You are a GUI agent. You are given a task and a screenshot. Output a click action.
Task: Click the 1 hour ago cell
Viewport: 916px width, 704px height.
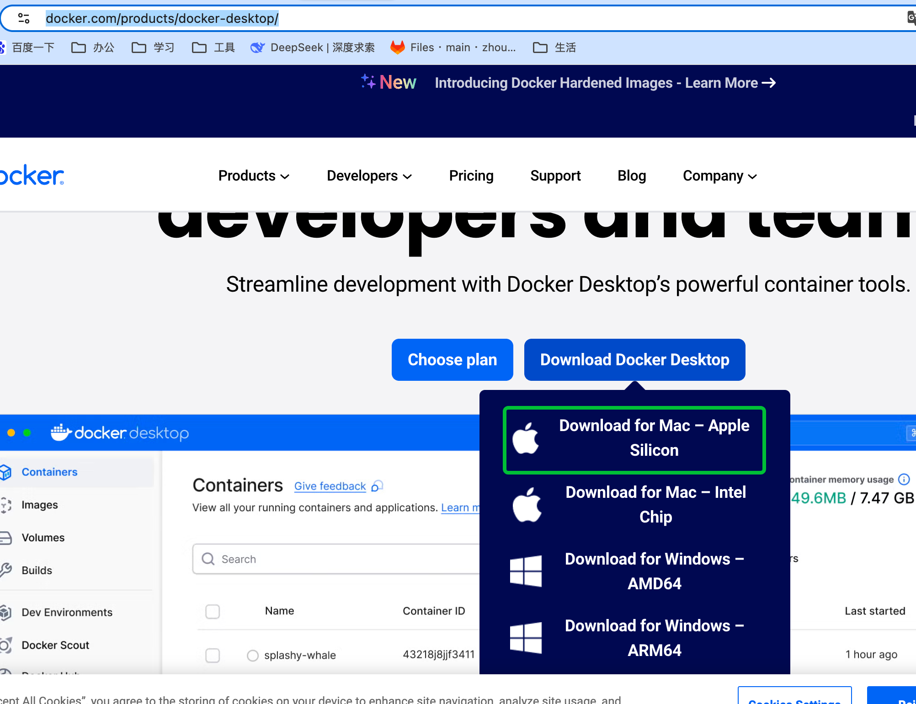pos(871,655)
